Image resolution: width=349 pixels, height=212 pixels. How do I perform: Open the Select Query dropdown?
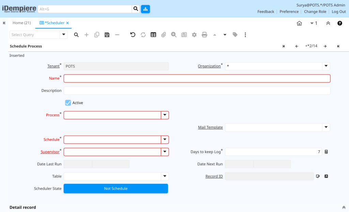(64, 35)
